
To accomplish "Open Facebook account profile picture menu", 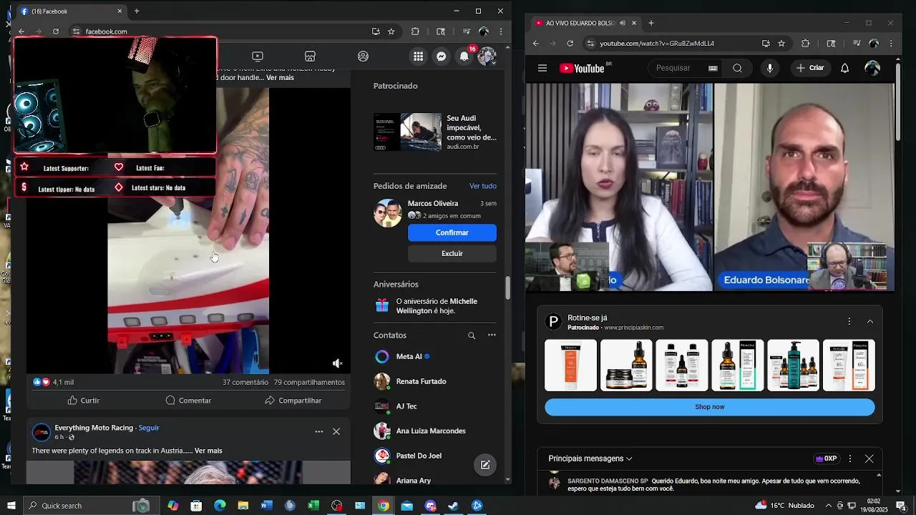I will pos(487,57).
